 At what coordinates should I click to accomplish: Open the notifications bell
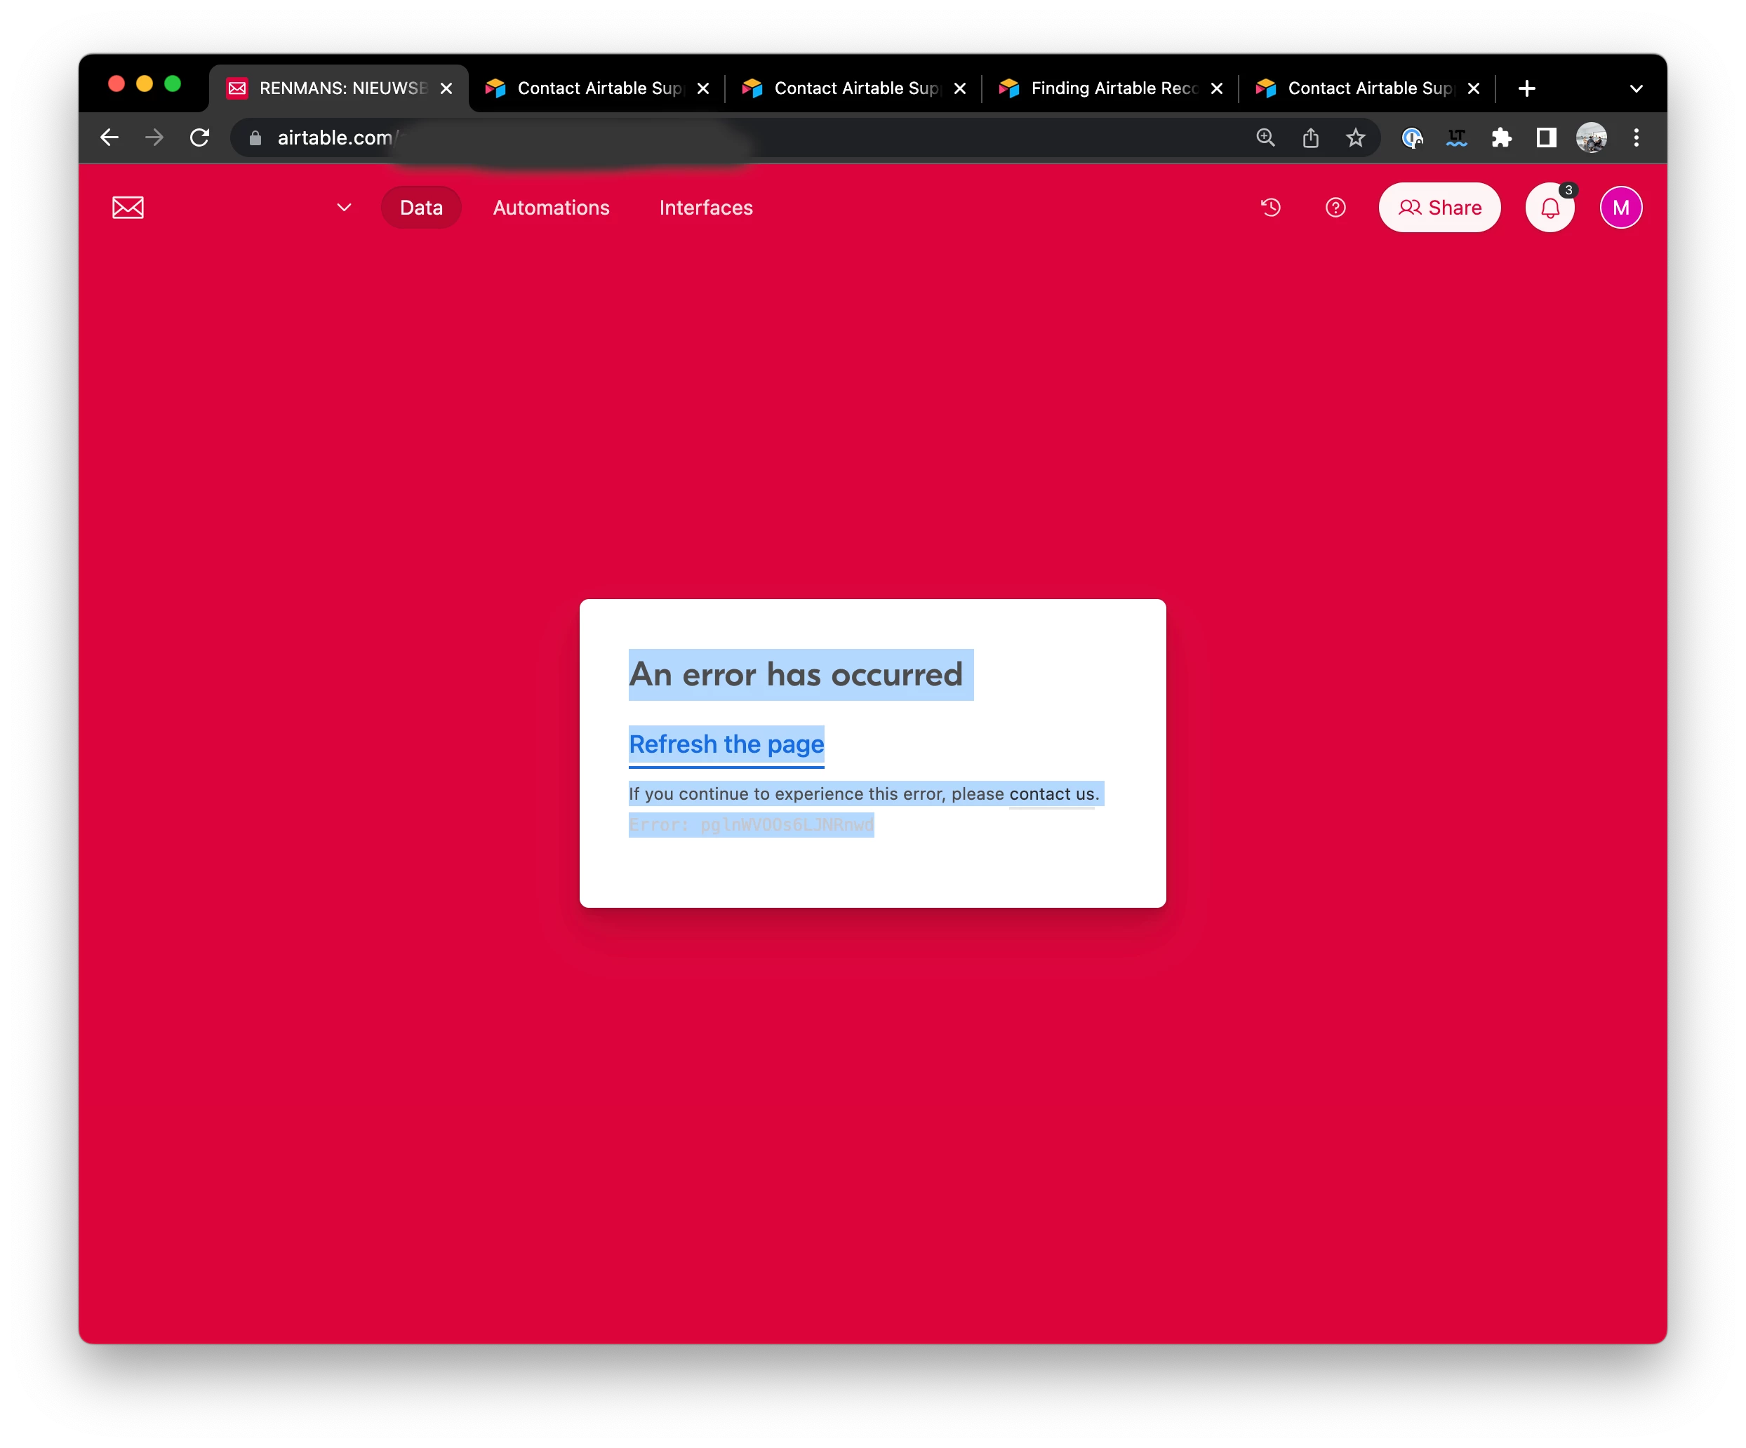coord(1550,208)
